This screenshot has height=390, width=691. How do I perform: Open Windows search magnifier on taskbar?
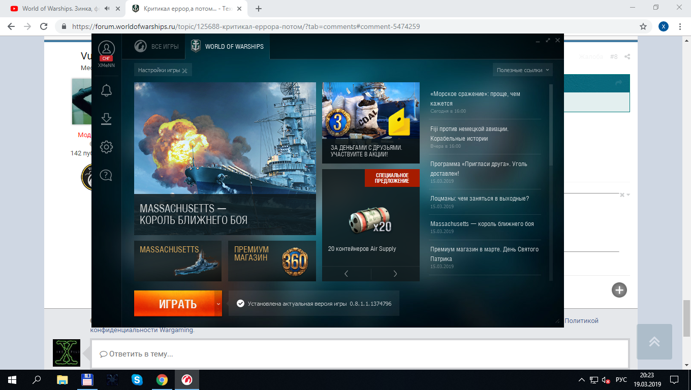(x=37, y=380)
